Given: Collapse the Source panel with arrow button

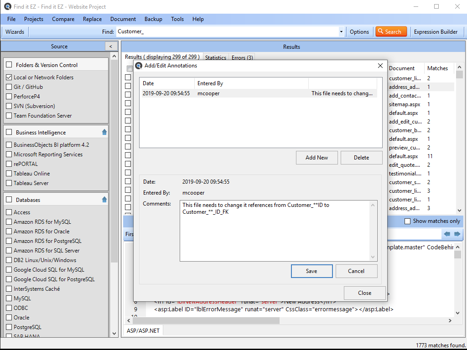Looking at the screenshot, I should 110,46.
